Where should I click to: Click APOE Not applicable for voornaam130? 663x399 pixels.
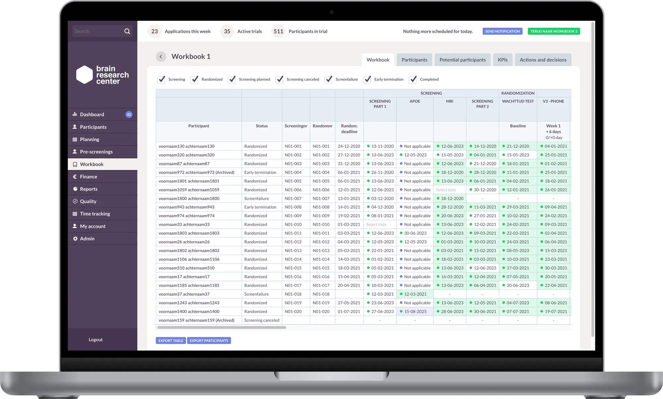click(415, 146)
